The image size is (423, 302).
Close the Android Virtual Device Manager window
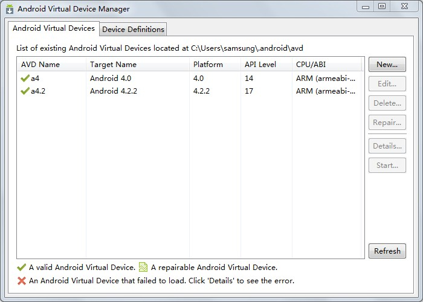coord(404,7)
